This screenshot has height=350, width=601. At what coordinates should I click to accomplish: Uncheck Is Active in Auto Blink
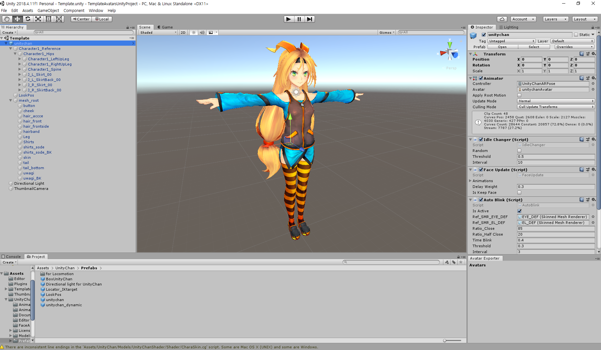pos(519,211)
